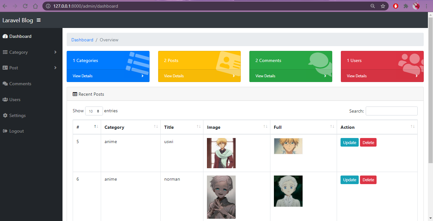Click the page vertical scrollbar
The width and height of the screenshot is (433, 221).
430,91
